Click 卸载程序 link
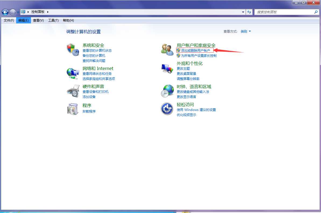This screenshot has width=321, height=213. (x=89, y=111)
